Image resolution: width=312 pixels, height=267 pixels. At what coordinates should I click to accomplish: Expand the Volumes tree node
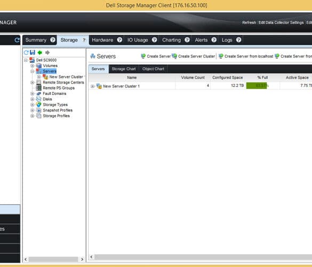(32, 66)
